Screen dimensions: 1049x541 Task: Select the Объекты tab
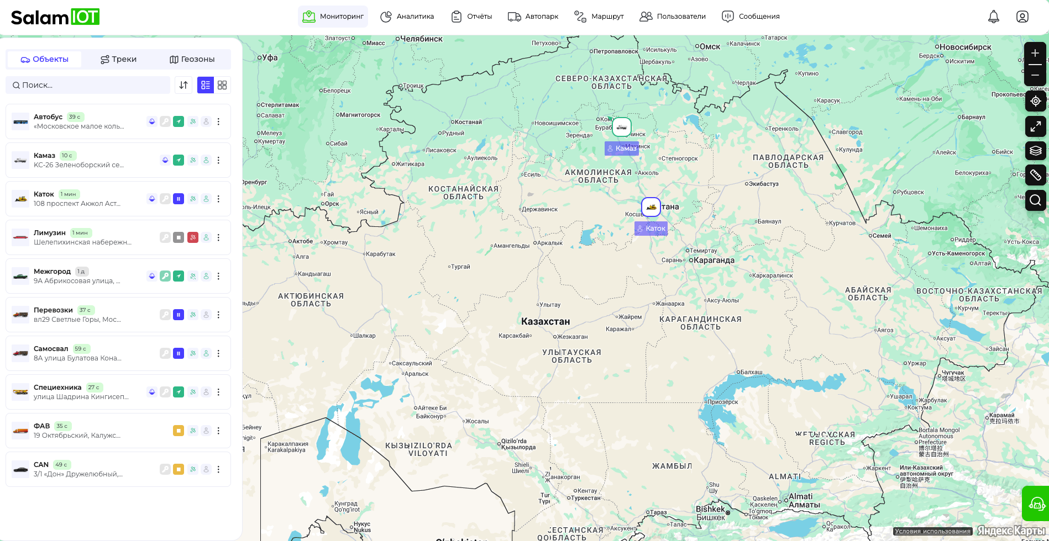(45, 59)
